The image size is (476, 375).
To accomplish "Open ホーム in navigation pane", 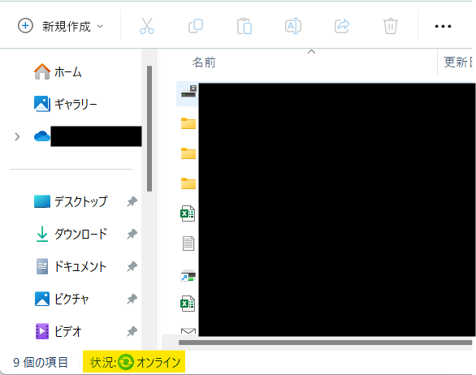I will 58,72.
